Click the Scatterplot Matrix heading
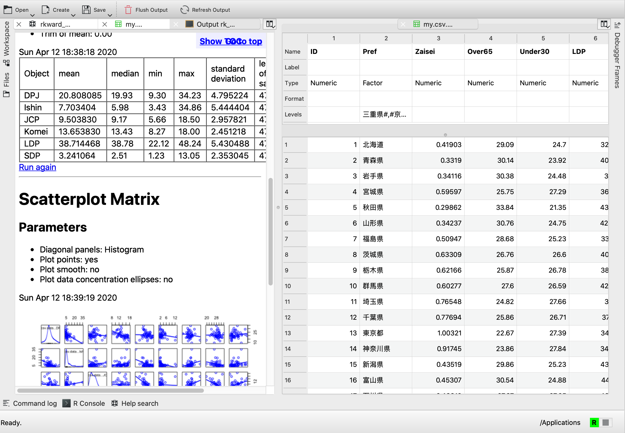This screenshot has height=433, width=625. [x=89, y=199]
